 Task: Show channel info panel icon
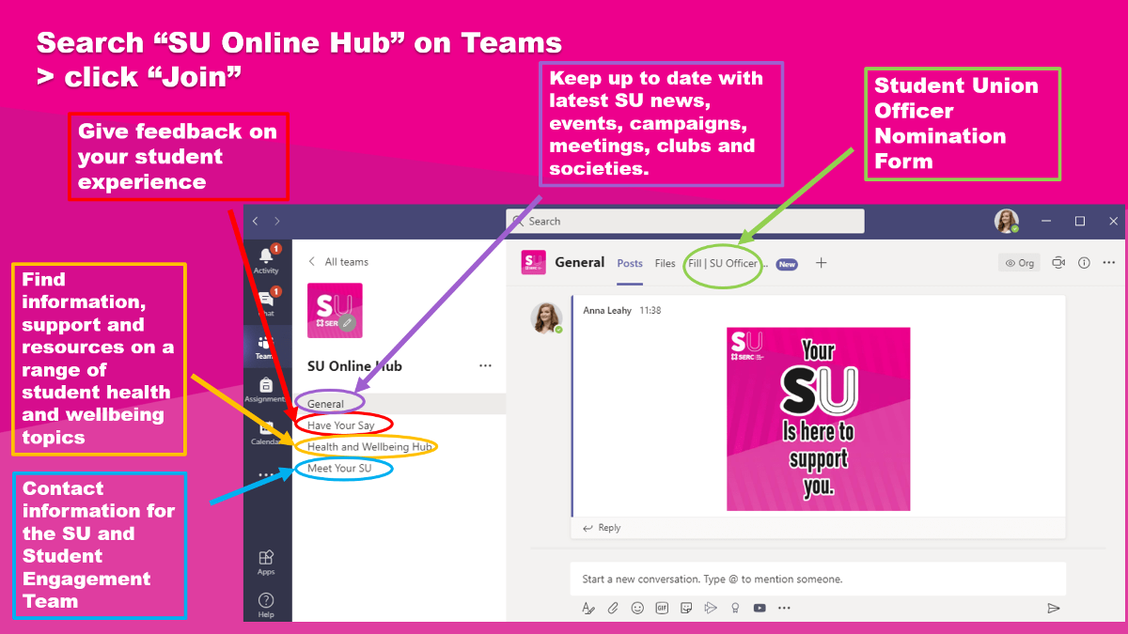pyautogui.click(x=1084, y=263)
